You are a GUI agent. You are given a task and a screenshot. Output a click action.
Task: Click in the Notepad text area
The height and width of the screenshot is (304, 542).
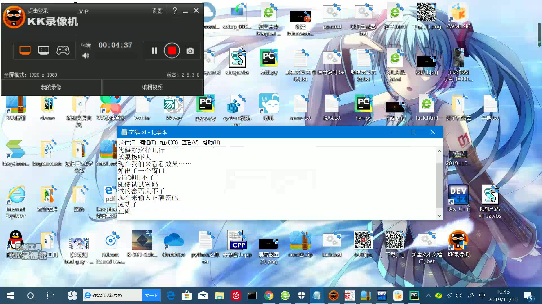(277, 183)
